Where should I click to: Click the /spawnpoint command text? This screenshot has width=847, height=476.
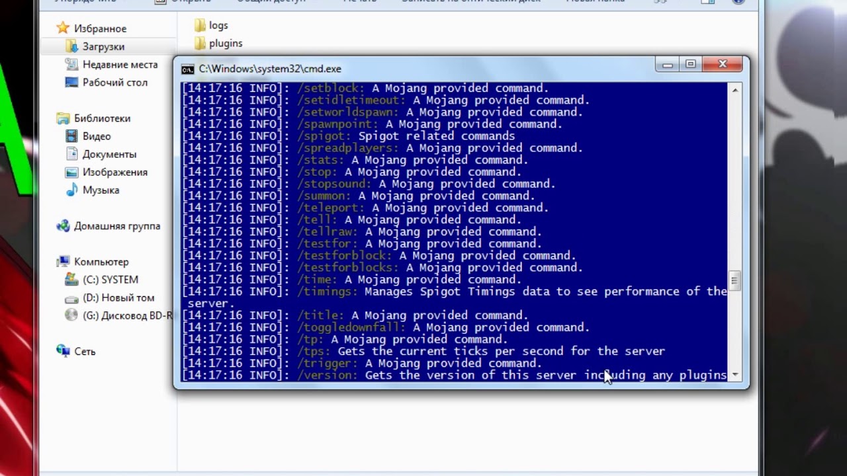(337, 124)
